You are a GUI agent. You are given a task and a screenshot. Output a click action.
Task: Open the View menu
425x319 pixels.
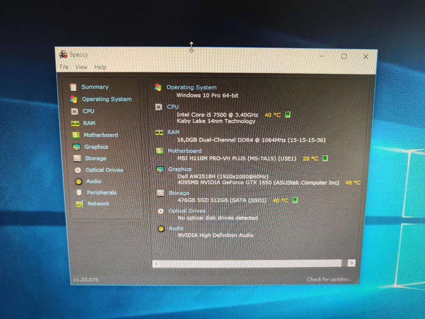pyautogui.click(x=81, y=67)
